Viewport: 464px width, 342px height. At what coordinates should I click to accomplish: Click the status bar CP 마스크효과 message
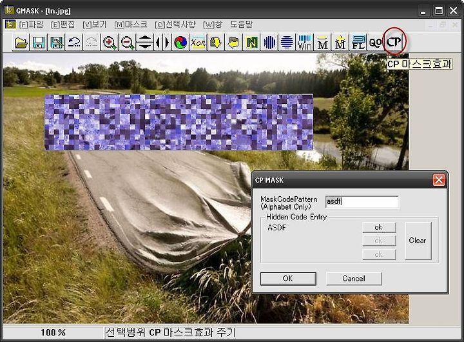[x=170, y=332]
